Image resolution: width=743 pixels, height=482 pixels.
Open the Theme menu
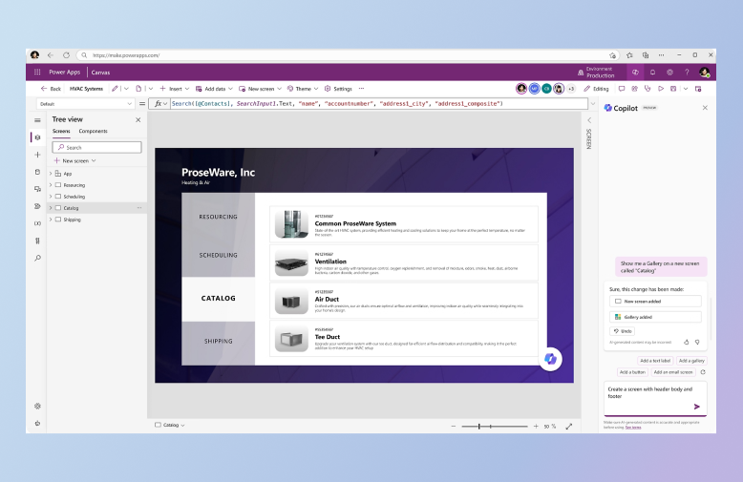303,89
